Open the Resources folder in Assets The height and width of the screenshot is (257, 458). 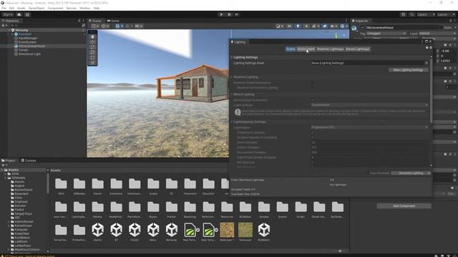(x=227, y=207)
